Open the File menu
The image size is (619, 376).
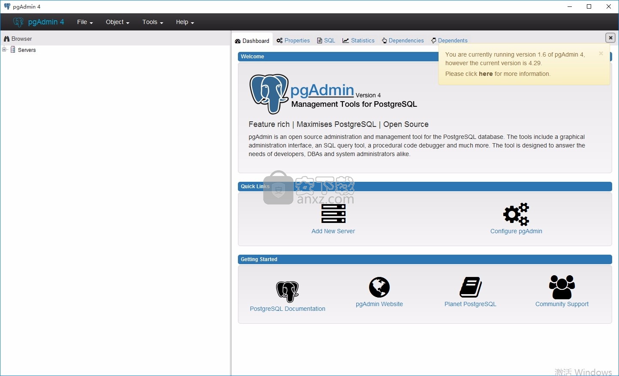tap(85, 22)
